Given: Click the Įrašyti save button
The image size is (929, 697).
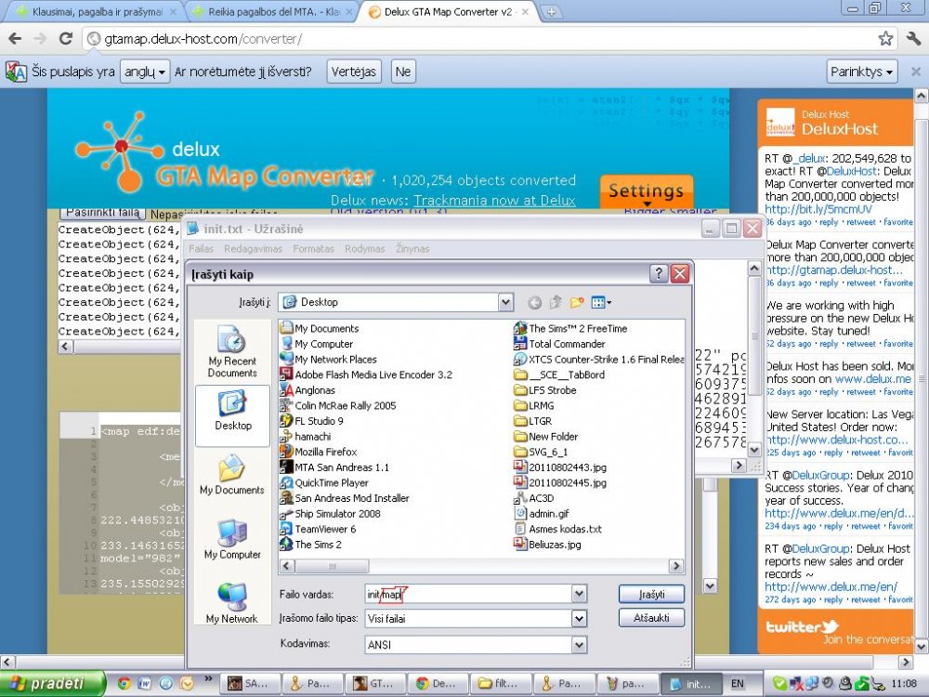Looking at the screenshot, I should pyautogui.click(x=651, y=594).
